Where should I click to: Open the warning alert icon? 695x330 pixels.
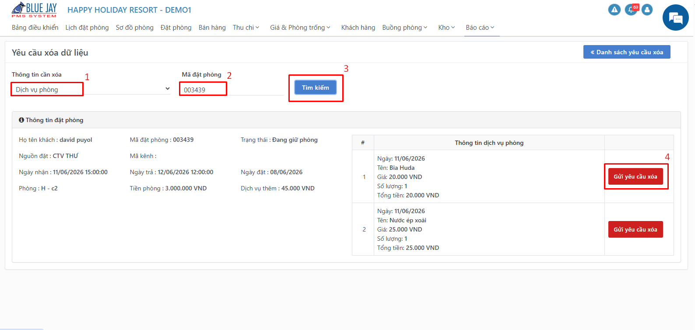(x=614, y=10)
